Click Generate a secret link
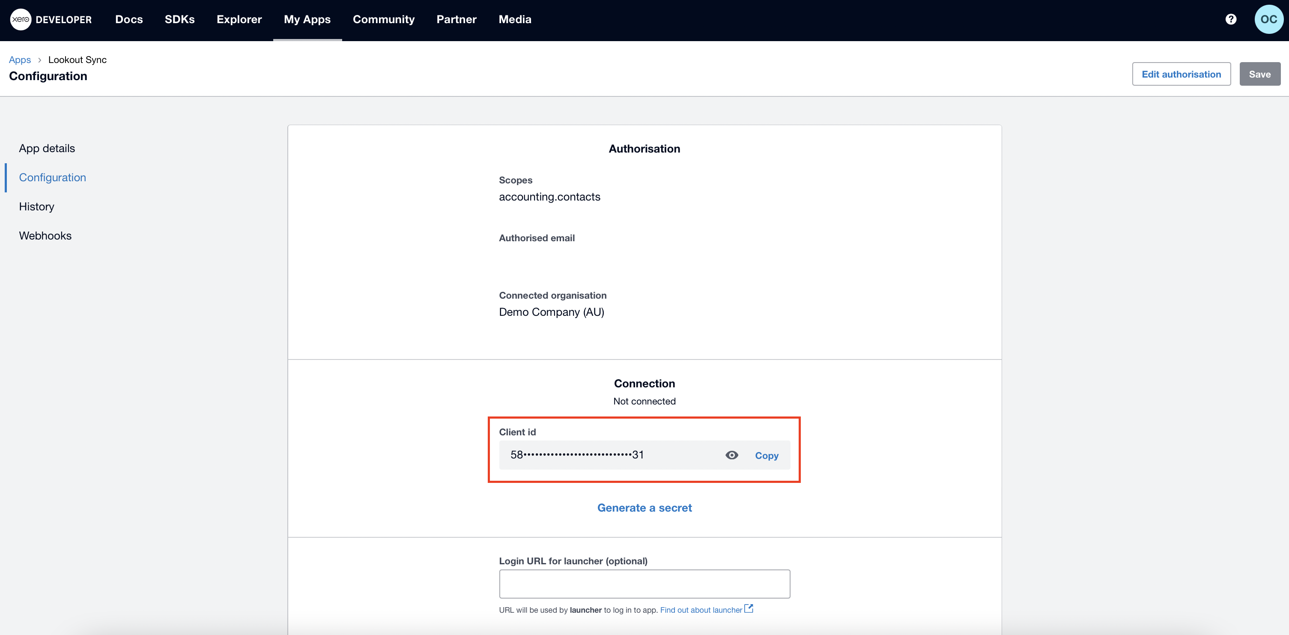 click(x=644, y=508)
